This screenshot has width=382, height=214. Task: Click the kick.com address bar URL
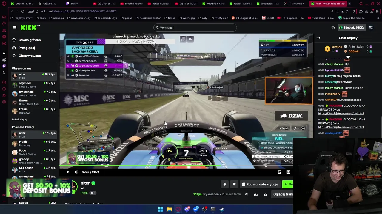coord(78,11)
